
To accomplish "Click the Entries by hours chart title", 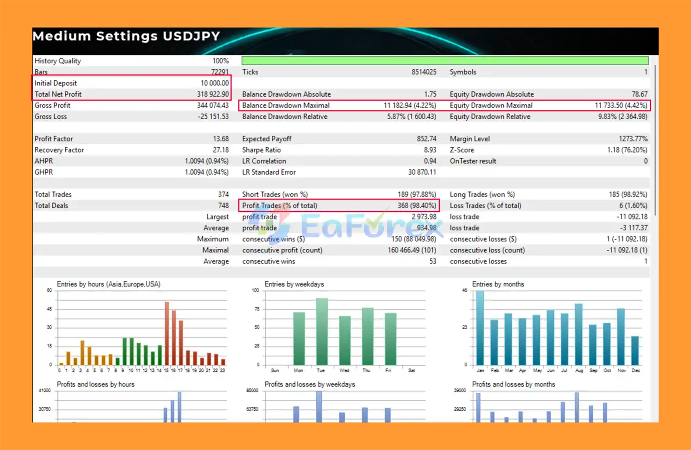I will [x=109, y=284].
